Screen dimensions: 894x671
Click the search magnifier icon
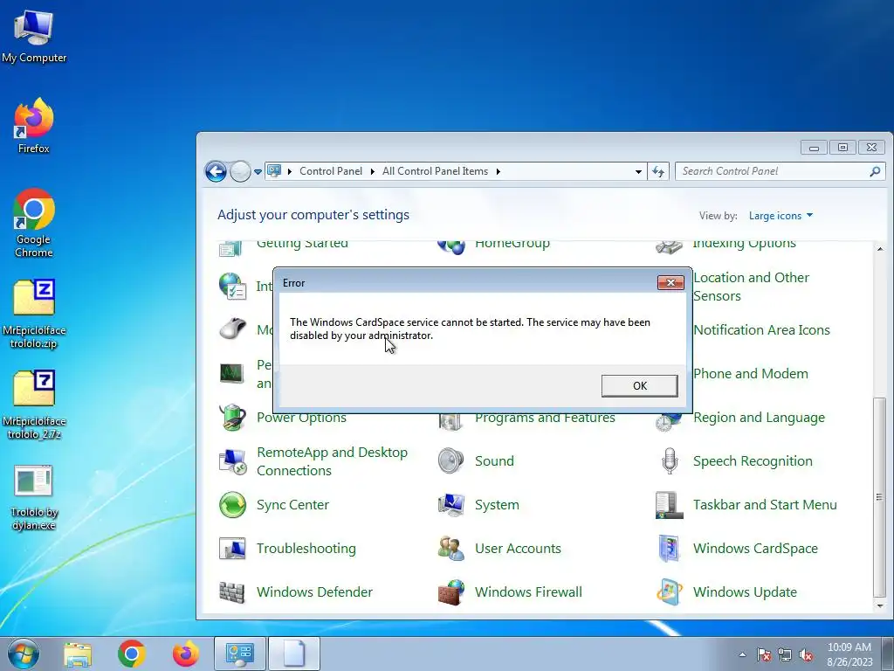[875, 171]
